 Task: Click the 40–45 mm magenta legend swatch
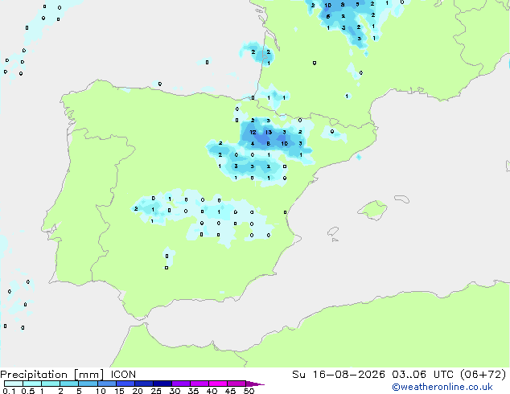tap(218, 384)
